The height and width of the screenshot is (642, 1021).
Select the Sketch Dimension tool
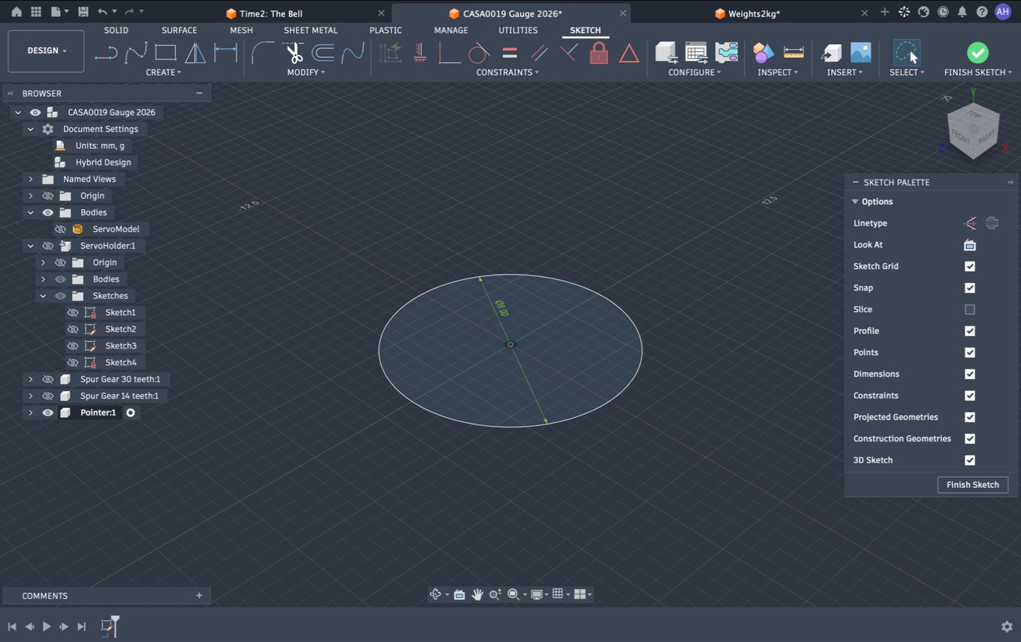pyautogui.click(x=225, y=53)
